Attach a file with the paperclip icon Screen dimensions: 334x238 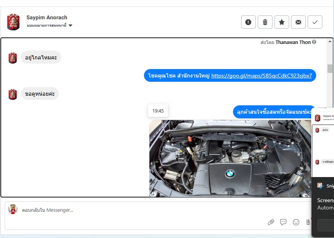[x=271, y=222]
